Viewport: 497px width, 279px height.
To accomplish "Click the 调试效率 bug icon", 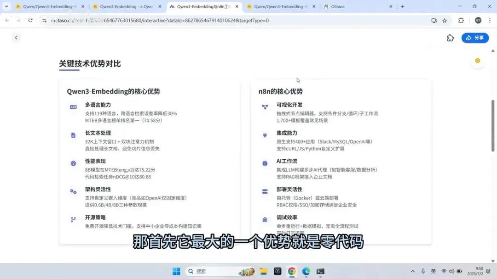I will 265,220.
